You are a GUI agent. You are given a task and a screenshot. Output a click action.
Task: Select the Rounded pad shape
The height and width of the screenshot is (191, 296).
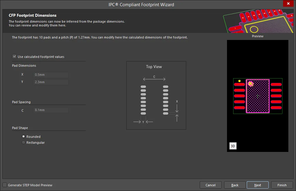[x=23, y=136]
